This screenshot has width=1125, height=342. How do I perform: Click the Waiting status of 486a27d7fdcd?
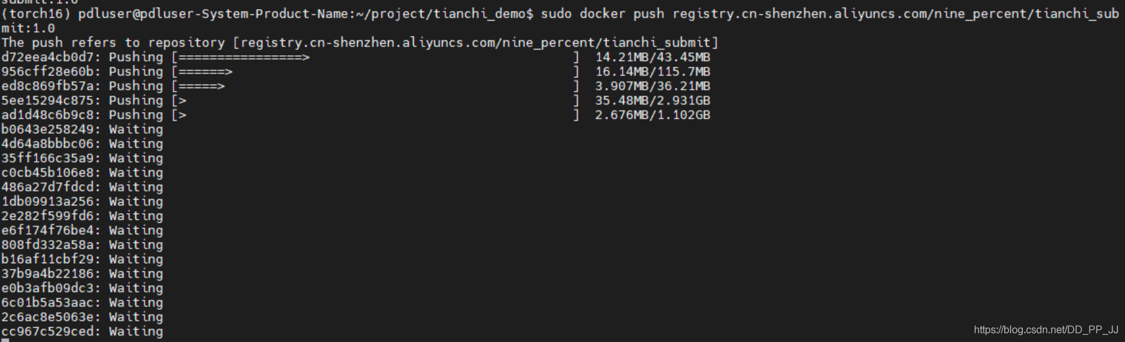pyautogui.click(x=136, y=187)
